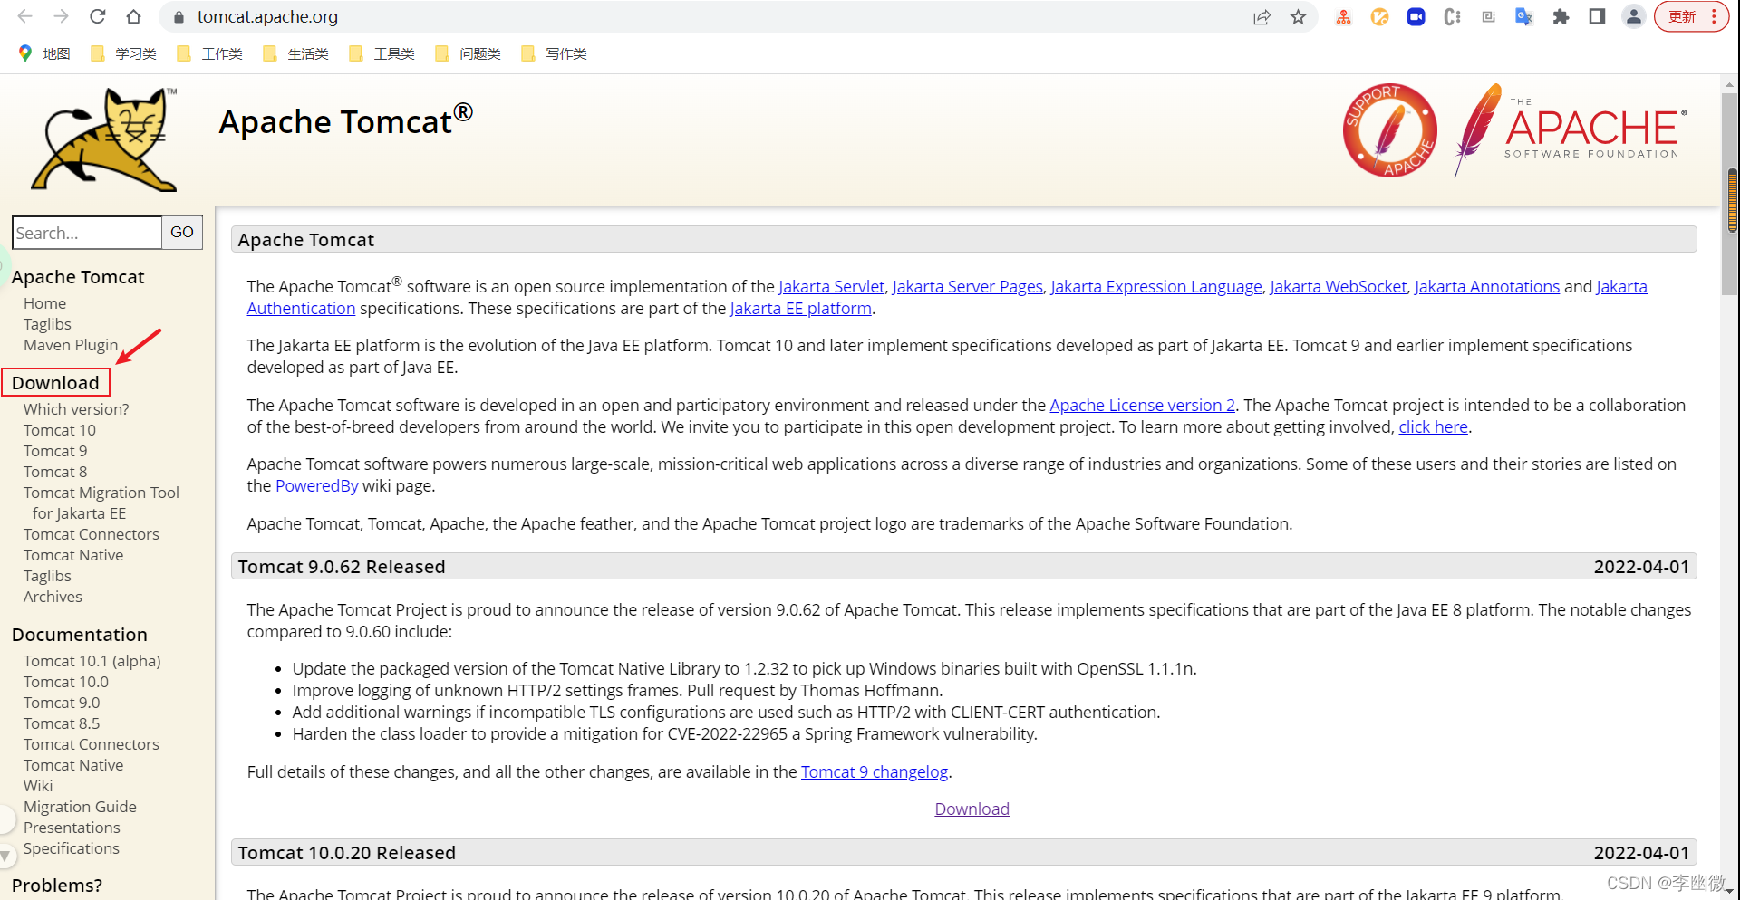This screenshot has width=1740, height=900.
Task: Follow the Jakarta Annotations link
Action: 1487,287
